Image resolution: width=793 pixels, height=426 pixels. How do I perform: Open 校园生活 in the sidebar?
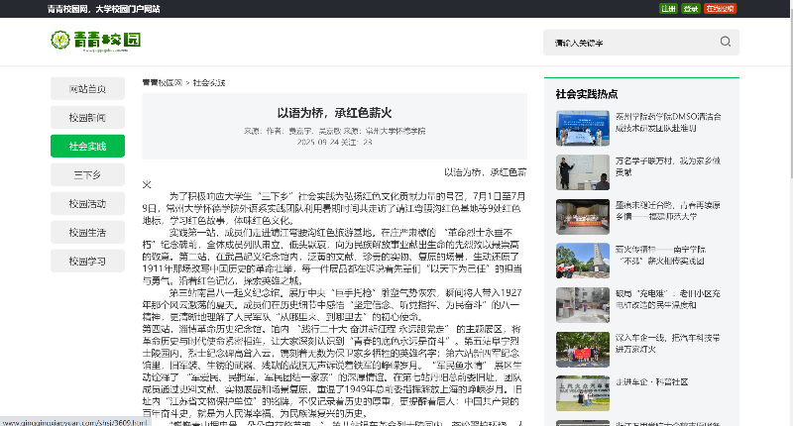tap(87, 233)
